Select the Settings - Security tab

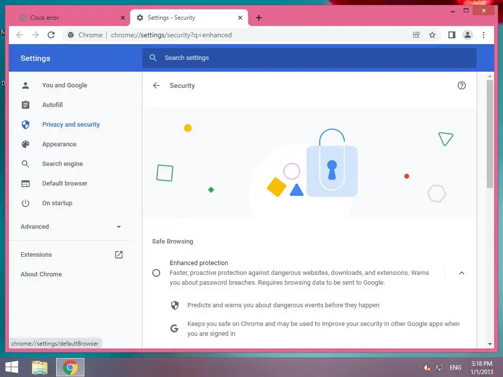point(189,18)
